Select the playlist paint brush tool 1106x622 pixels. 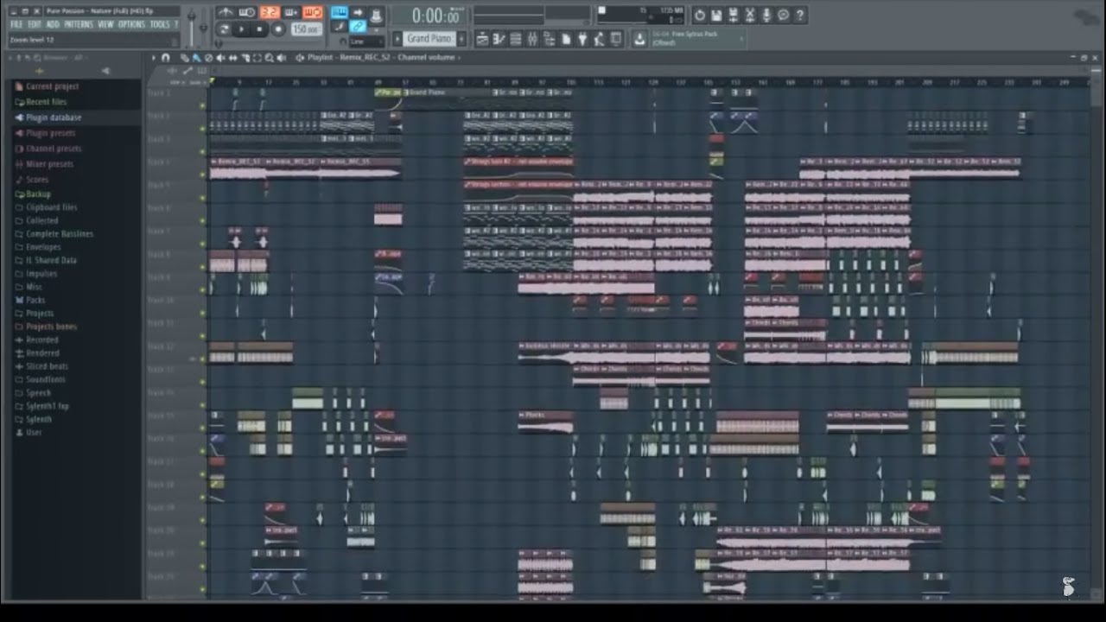[196, 58]
